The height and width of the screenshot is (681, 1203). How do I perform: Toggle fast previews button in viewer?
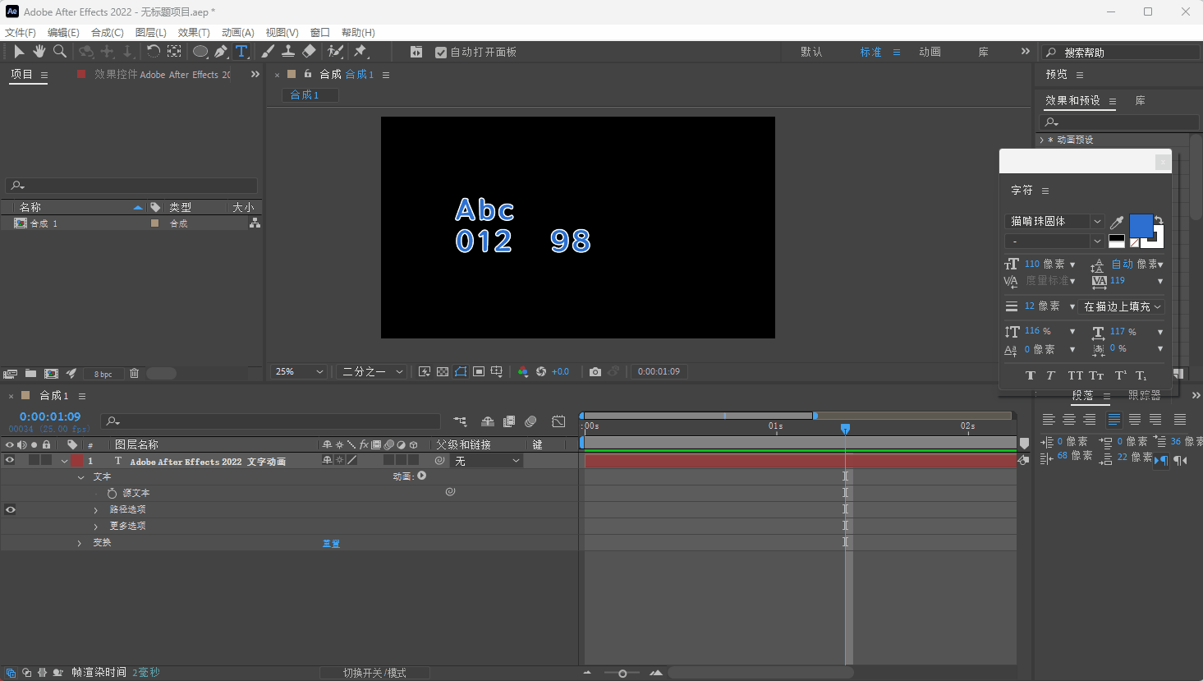pos(425,372)
